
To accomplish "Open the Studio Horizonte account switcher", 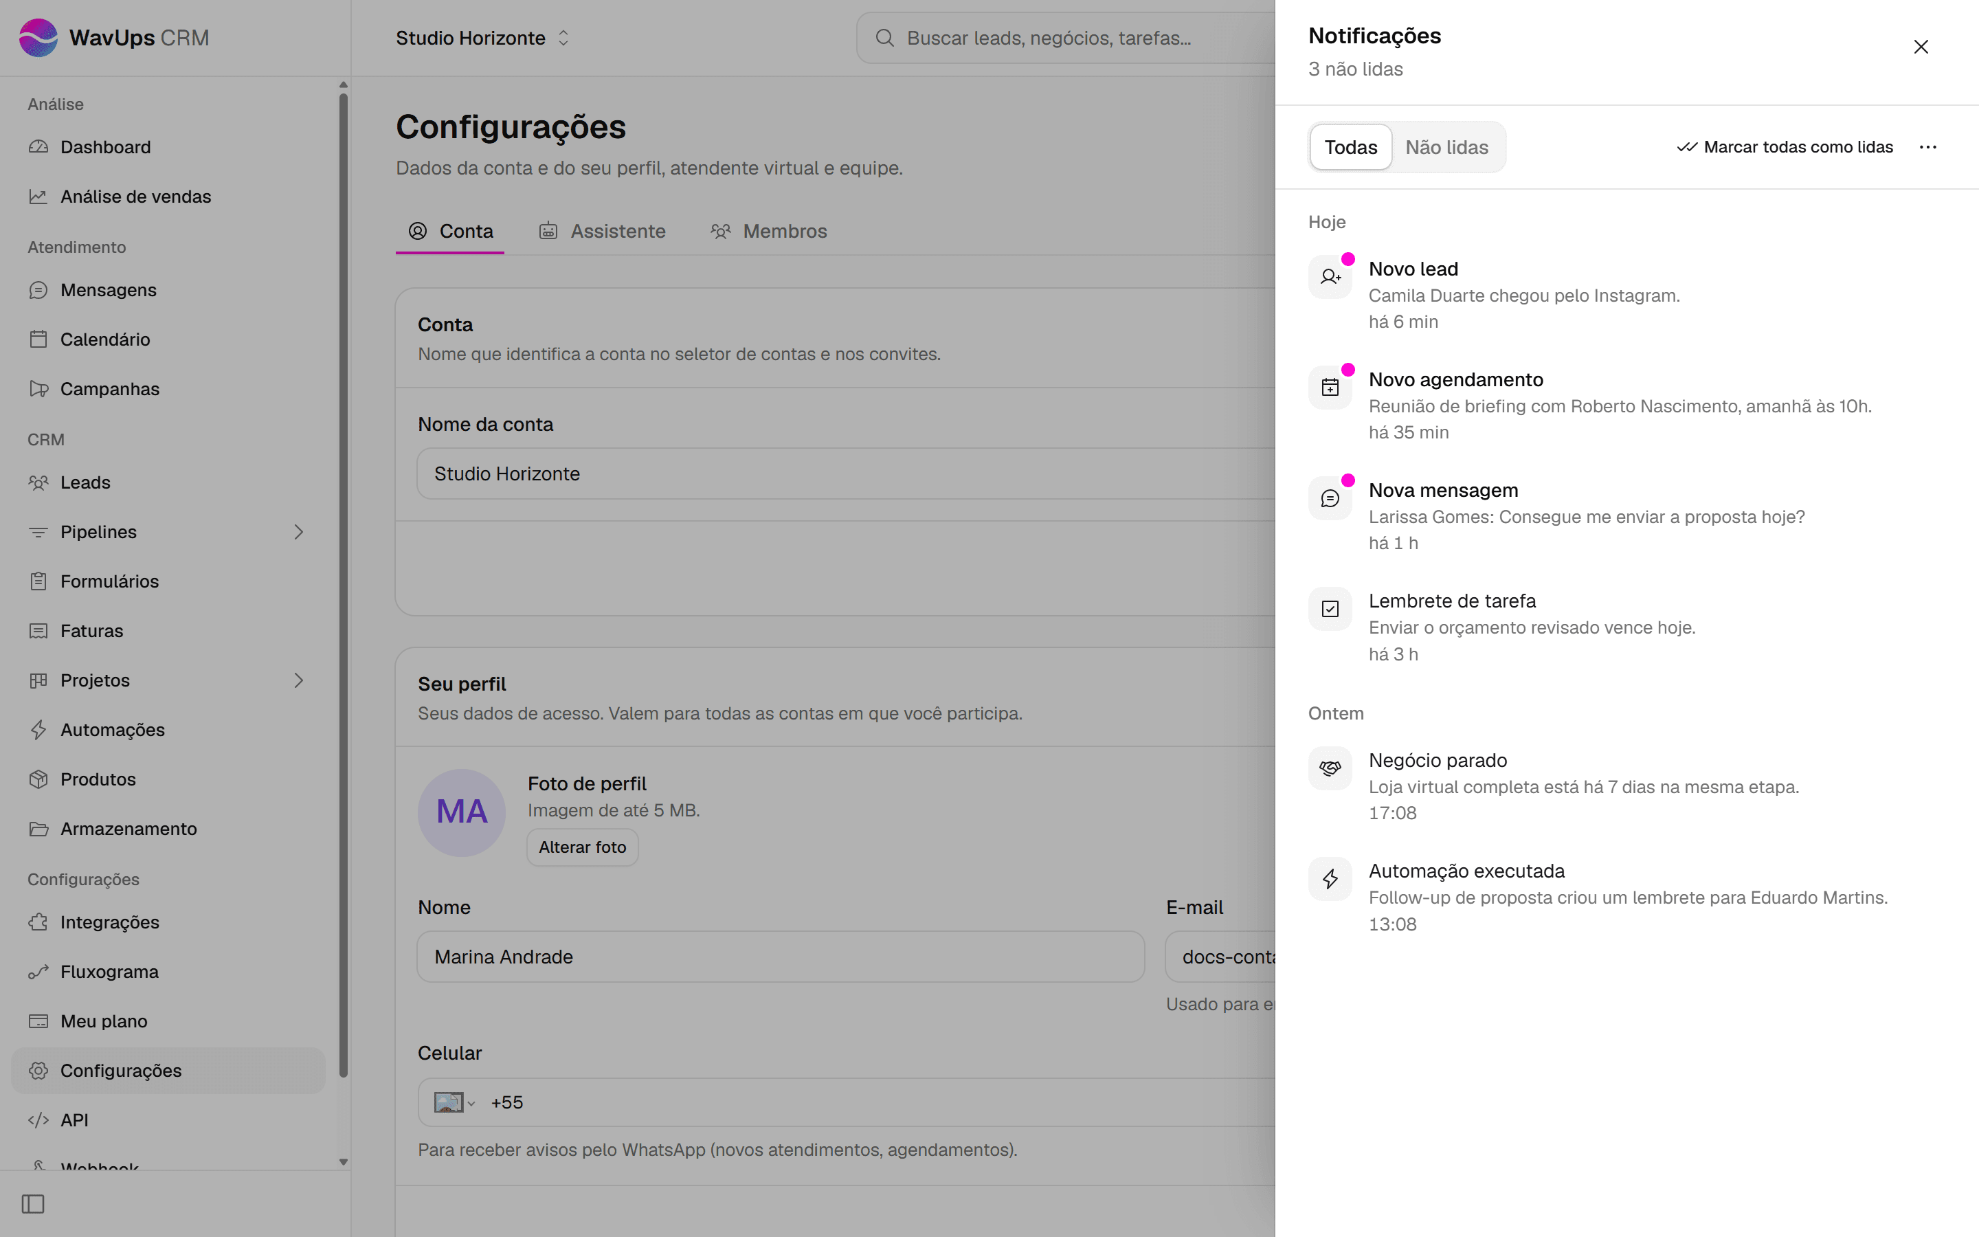I will click(x=482, y=38).
